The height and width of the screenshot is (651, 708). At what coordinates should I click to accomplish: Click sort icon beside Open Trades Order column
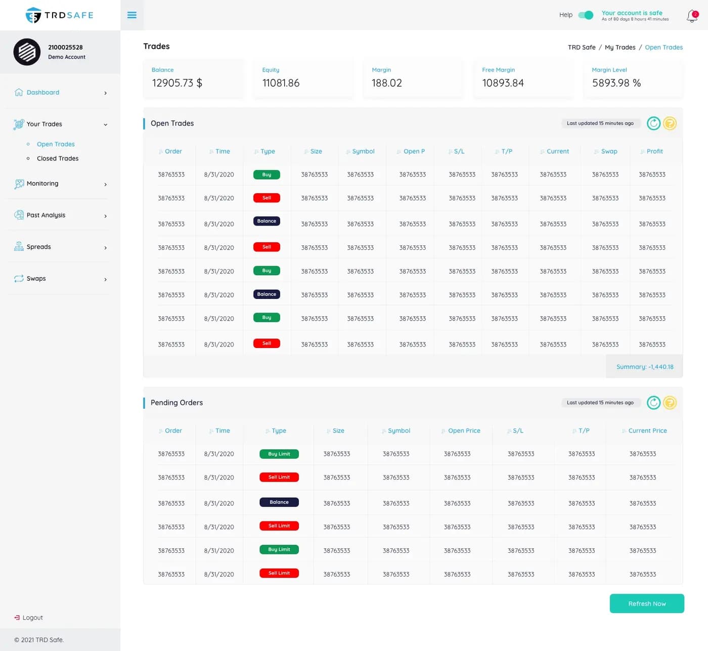pos(161,152)
